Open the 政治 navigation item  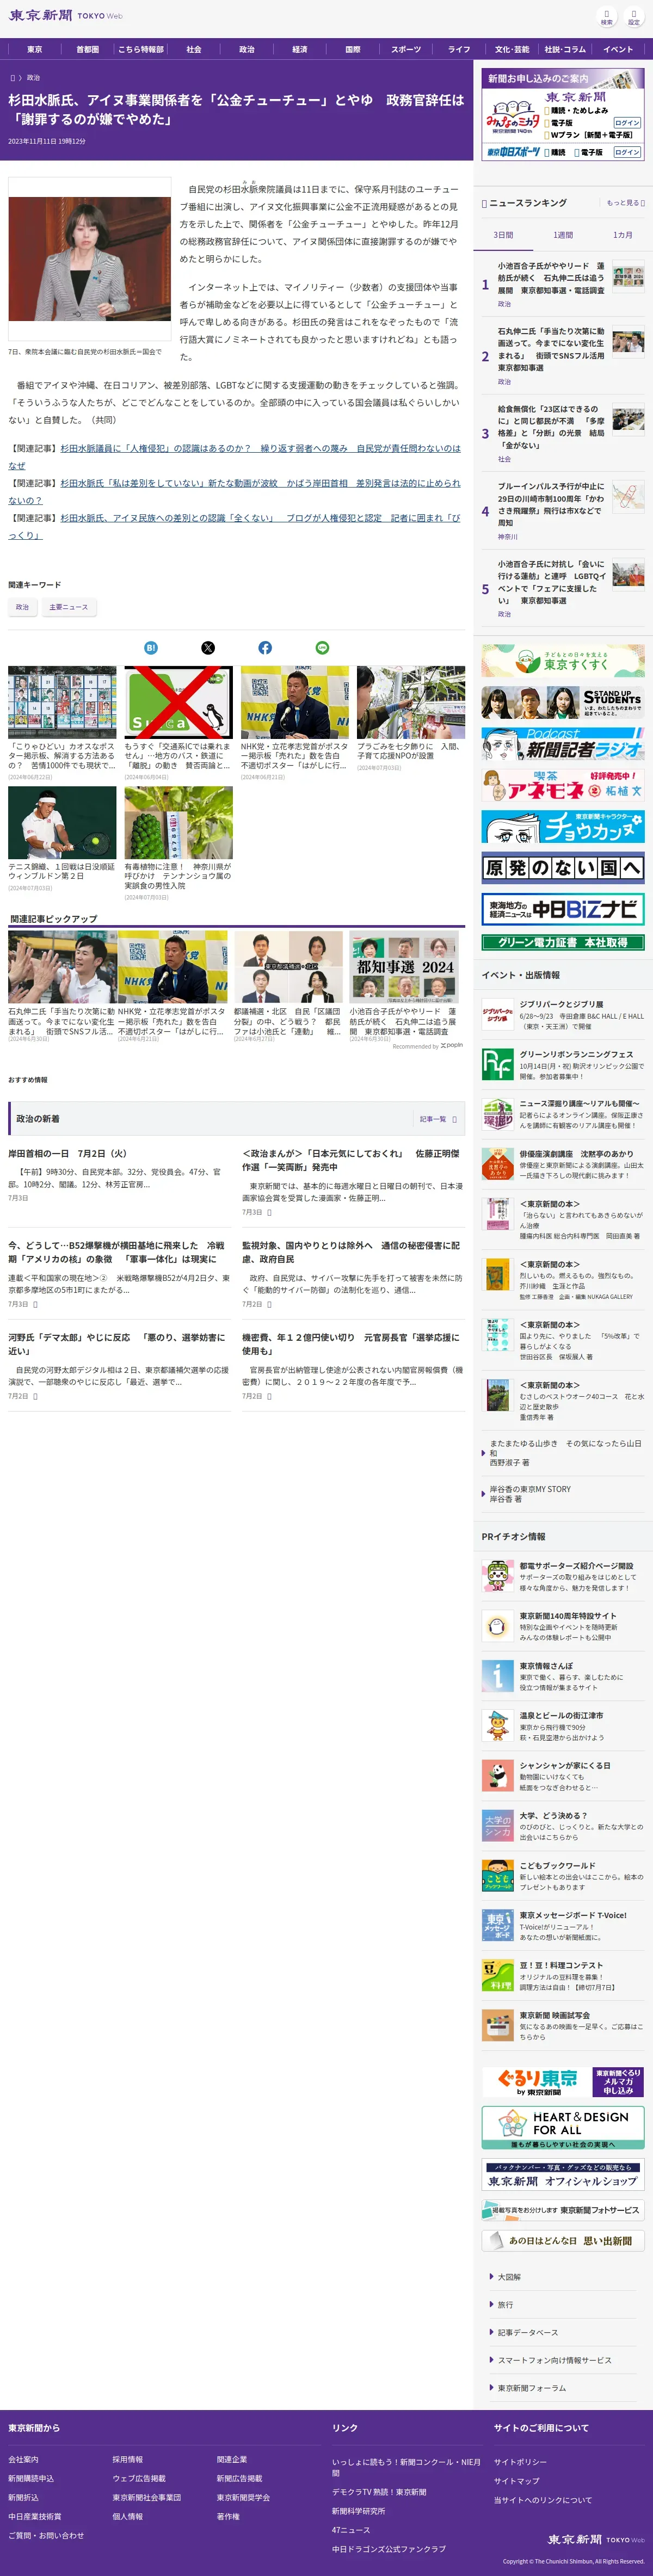(247, 49)
